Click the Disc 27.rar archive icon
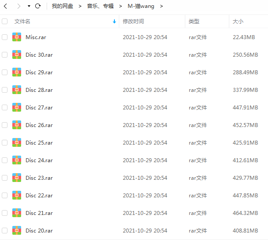This screenshot has height=240, width=268. click(x=17, y=108)
